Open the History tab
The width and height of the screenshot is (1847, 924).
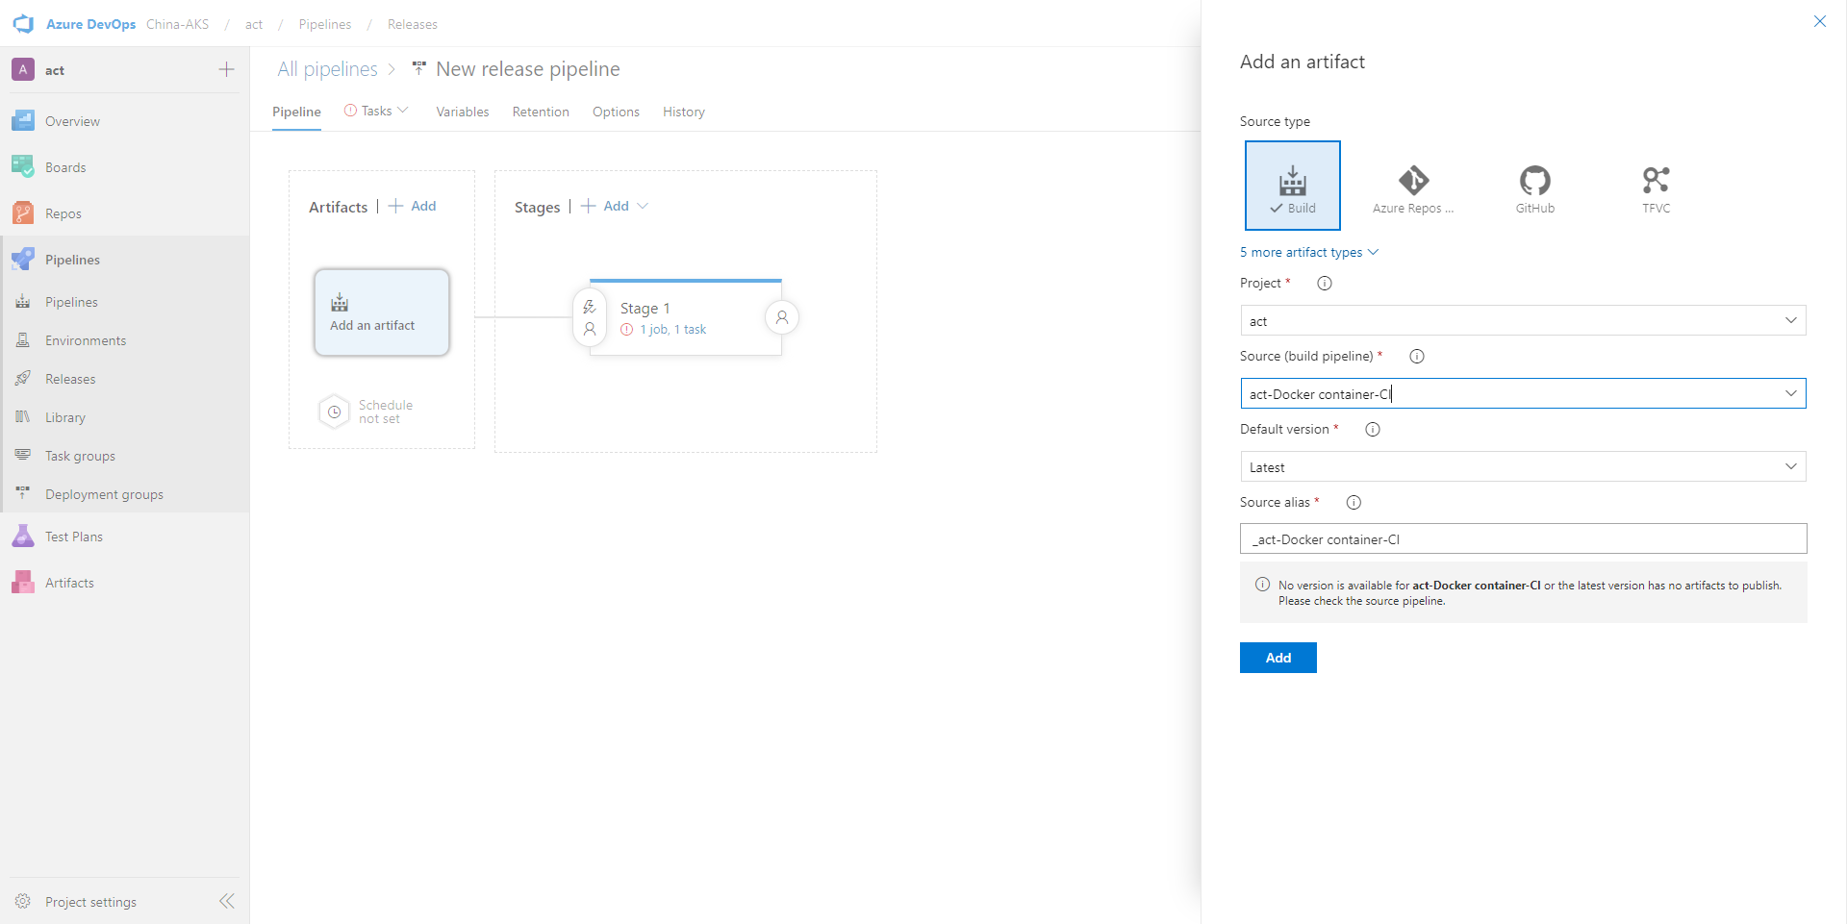683,112
